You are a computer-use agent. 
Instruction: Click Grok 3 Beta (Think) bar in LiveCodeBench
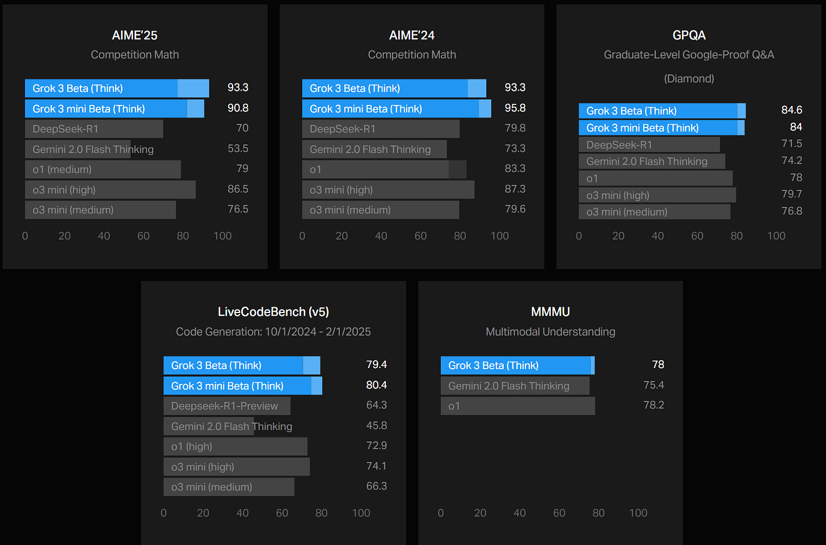click(242, 366)
